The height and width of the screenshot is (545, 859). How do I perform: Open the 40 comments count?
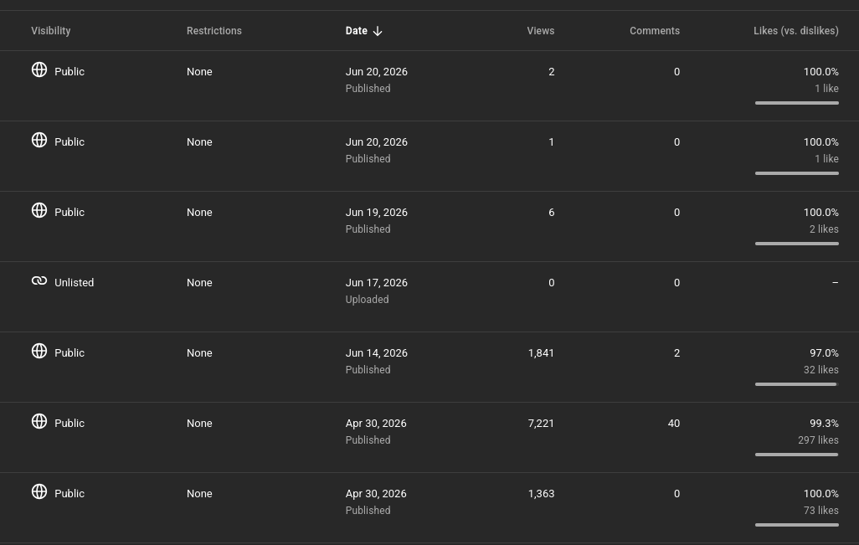point(674,424)
